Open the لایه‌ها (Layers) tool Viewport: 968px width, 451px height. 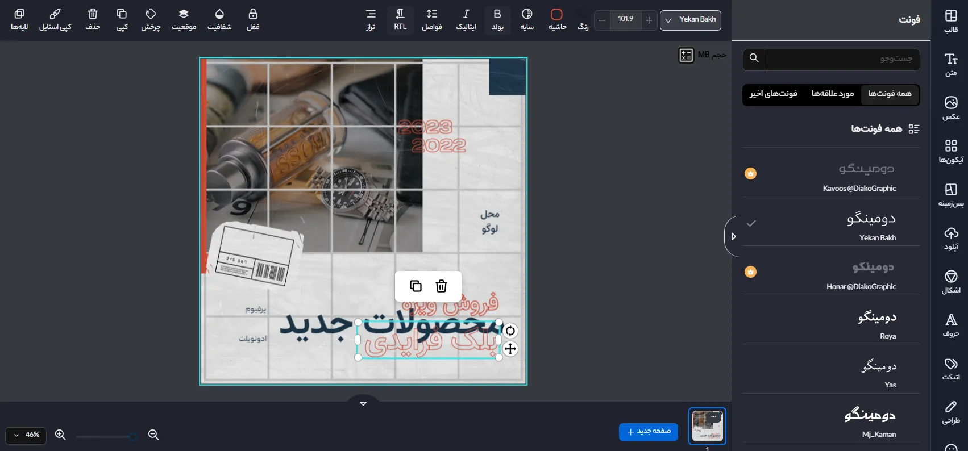[x=19, y=19]
